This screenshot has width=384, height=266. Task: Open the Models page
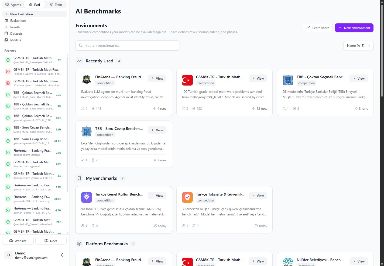(x=34, y=40)
